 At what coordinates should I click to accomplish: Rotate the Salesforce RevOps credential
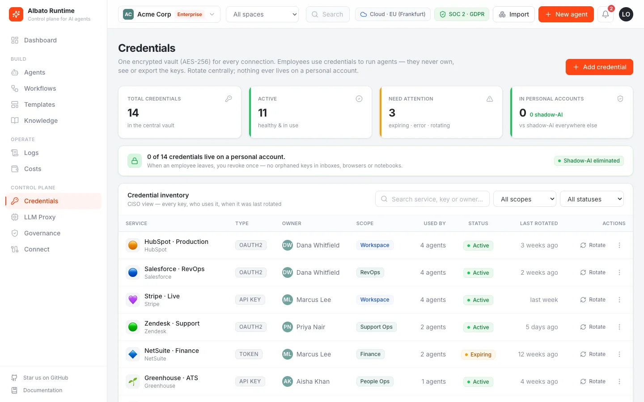(x=593, y=272)
